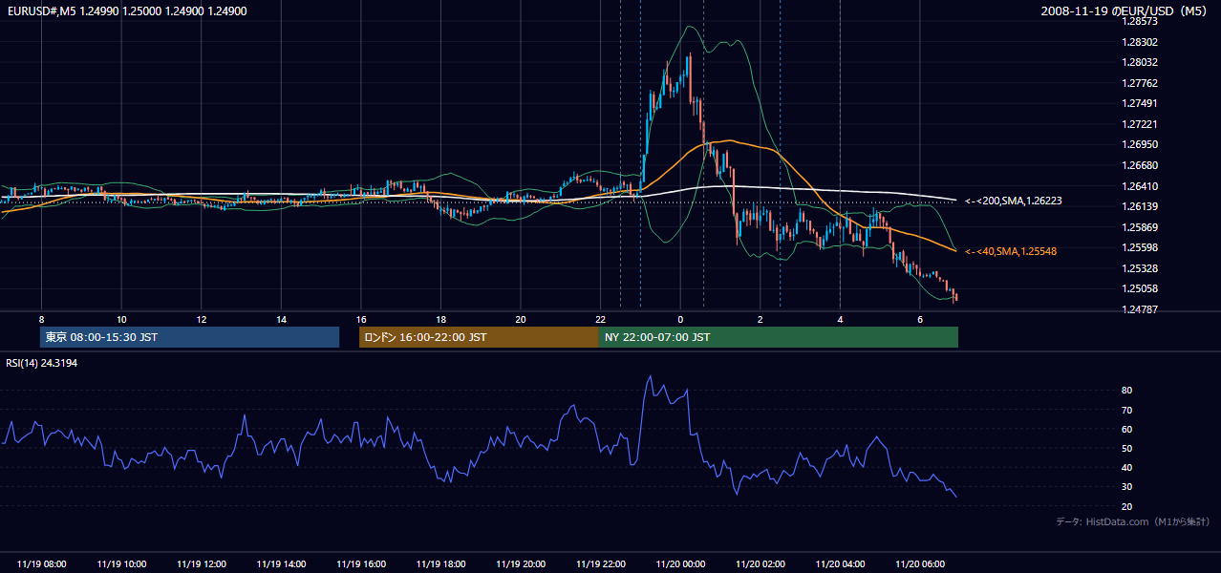The width and height of the screenshot is (1221, 573).
Task: Click RSI scale value 80
Action: pyautogui.click(x=1126, y=391)
